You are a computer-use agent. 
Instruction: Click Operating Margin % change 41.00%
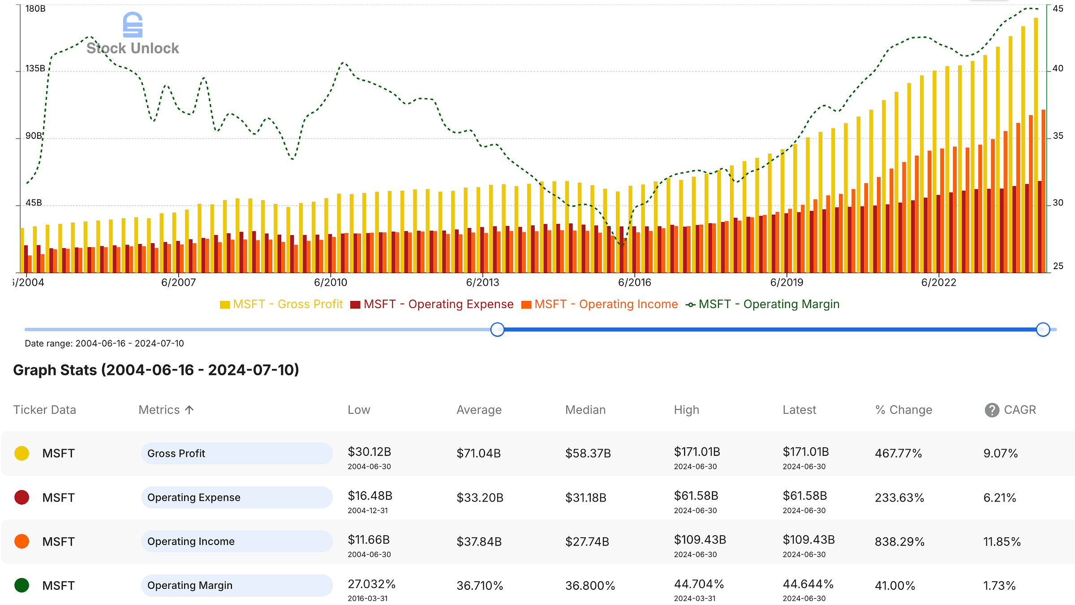point(895,585)
